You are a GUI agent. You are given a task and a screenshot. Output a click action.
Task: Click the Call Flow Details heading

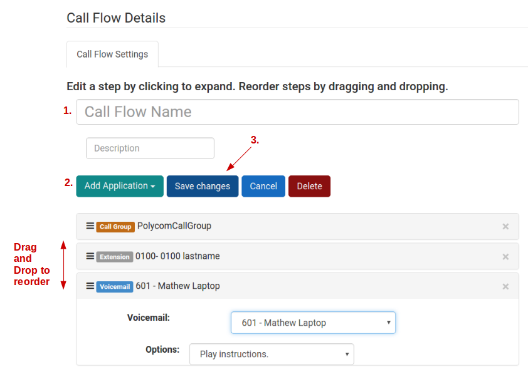click(116, 18)
